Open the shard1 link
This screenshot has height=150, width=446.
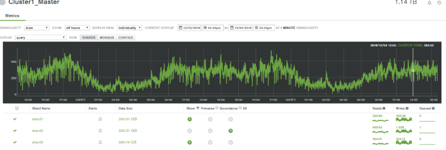pos(38,119)
